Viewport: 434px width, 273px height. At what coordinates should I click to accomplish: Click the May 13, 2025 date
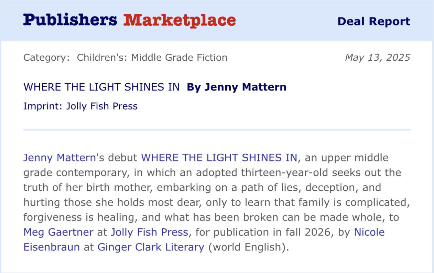pos(377,58)
